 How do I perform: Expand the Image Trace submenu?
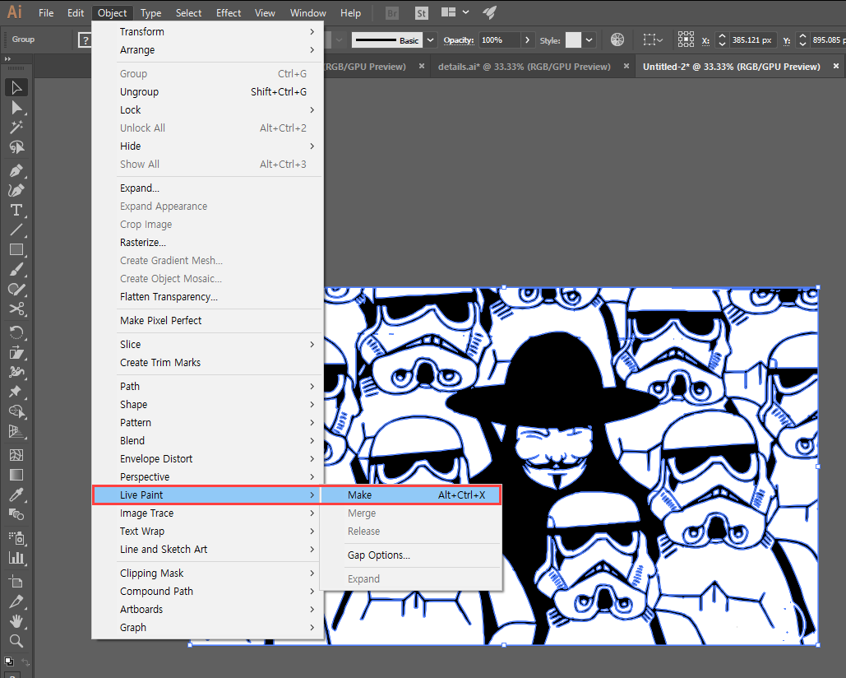point(207,513)
